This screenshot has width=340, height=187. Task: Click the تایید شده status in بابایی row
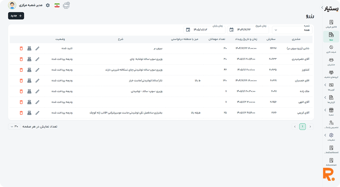(67, 48)
